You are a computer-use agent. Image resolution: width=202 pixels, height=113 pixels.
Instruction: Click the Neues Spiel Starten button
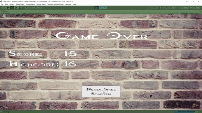click(101, 91)
